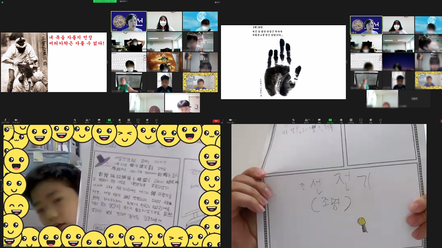
Task: Select the bread image participant tile
Action: [164, 62]
